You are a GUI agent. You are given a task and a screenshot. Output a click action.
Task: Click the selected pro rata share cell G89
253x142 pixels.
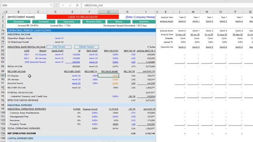pos(108,75)
